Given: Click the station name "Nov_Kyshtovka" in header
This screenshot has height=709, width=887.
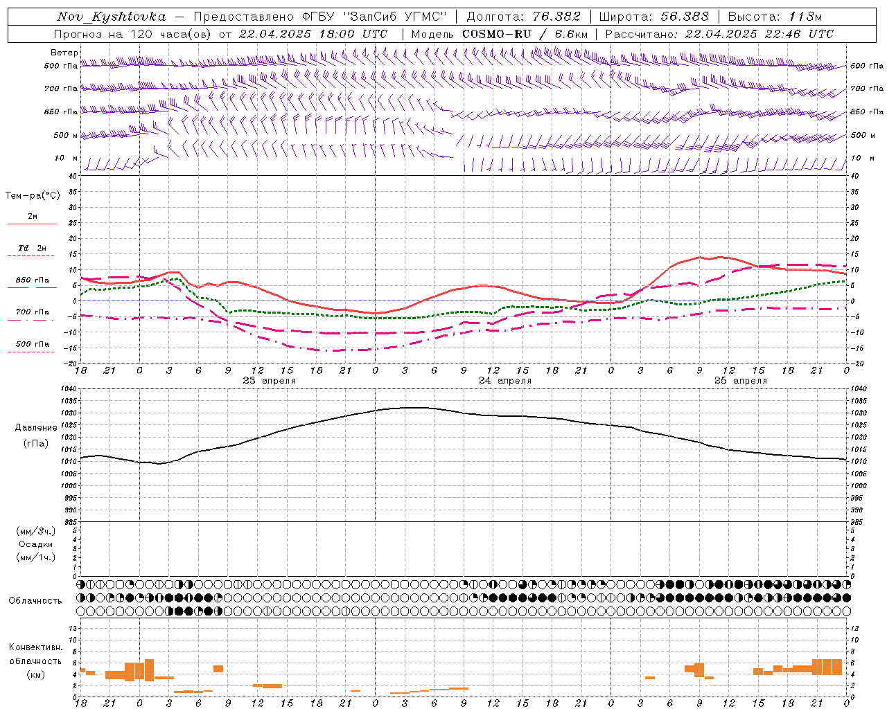Looking at the screenshot, I should 112,17.
